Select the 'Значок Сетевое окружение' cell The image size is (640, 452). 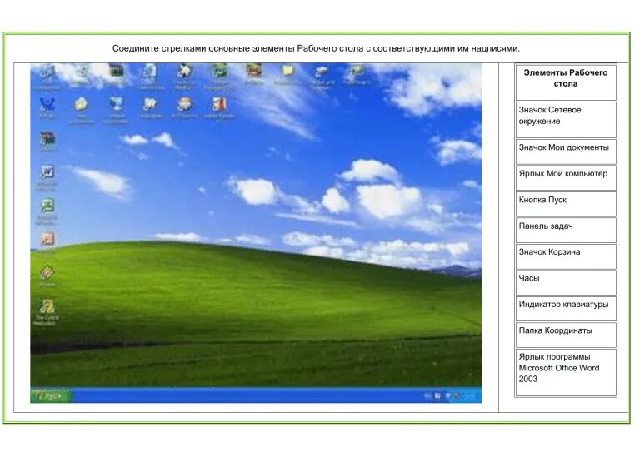566,119
